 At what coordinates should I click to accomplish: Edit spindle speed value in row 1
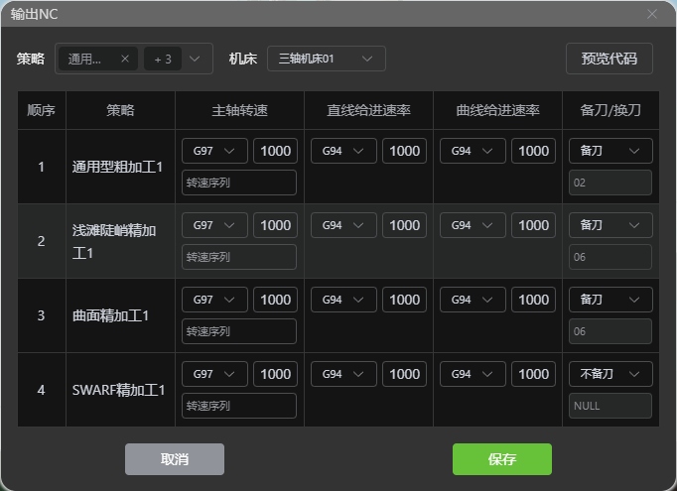click(275, 151)
